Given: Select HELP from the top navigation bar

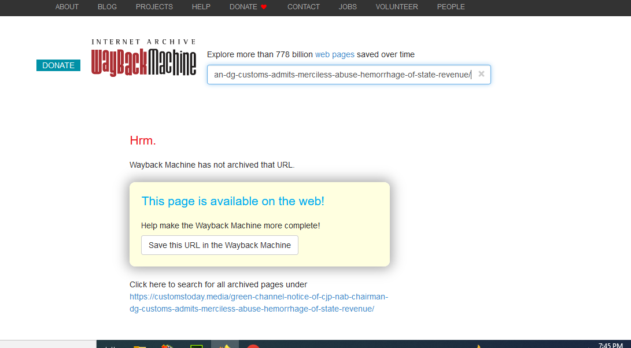Looking at the screenshot, I should tap(201, 7).
